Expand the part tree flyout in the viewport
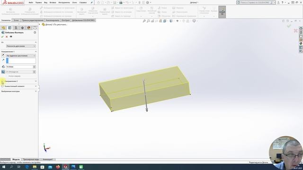This screenshot has height=170, width=303. [40, 25]
